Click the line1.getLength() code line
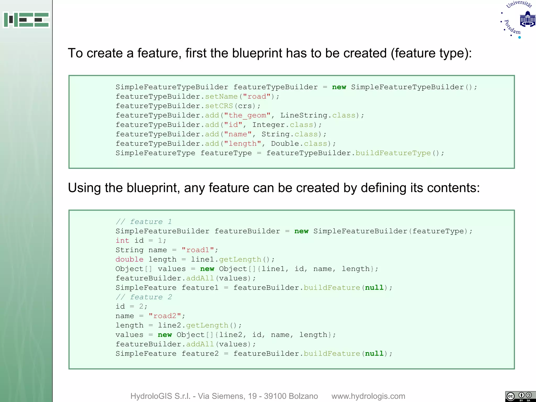The width and height of the screenshot is (536, 402). pyautogui.click(x=195, y=259)
